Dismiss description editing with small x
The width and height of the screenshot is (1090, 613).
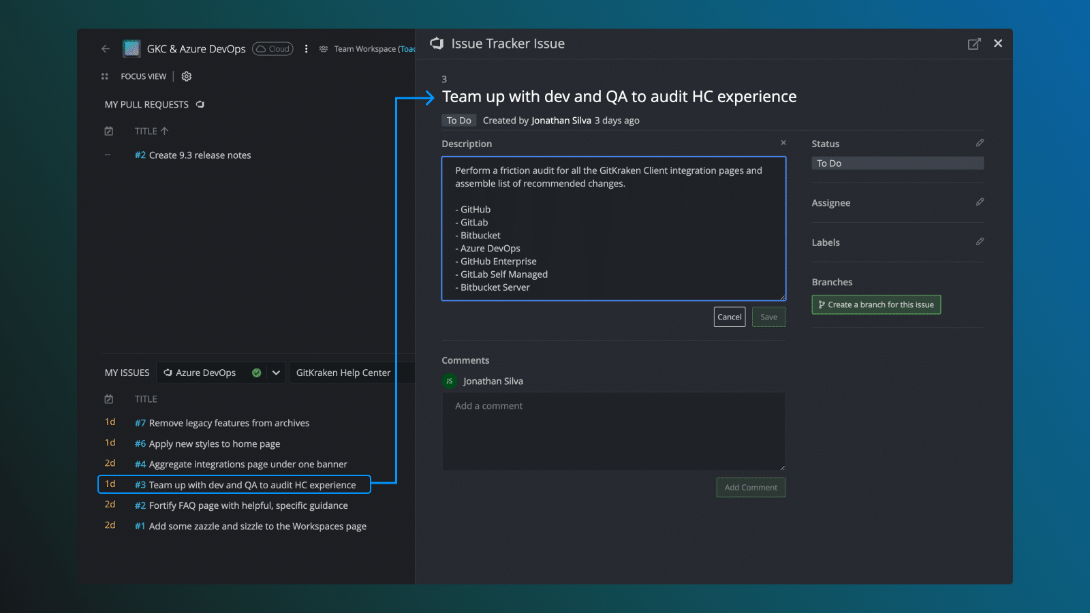click(783, 143)
